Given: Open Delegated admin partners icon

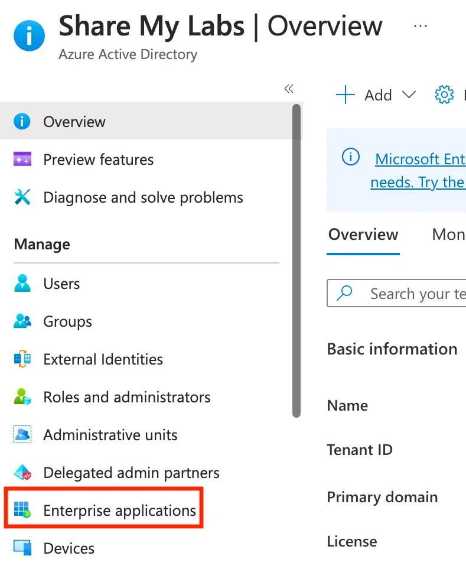Looking at the screenshot, I should pyautogui.click(x=22, y=473).
